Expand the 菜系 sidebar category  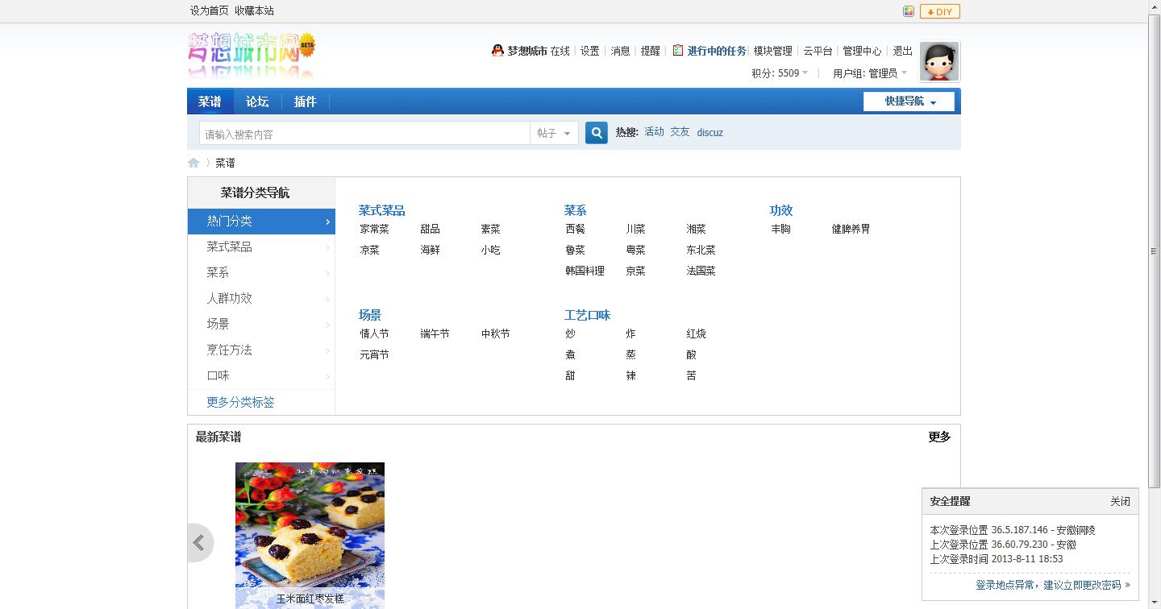click(x=261, y=273)
